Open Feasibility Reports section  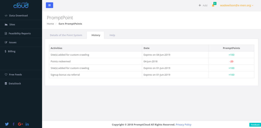click(20, 33)
